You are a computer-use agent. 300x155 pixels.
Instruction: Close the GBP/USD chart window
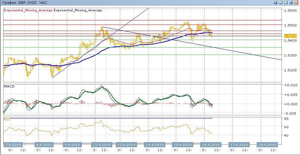point(296,3)
